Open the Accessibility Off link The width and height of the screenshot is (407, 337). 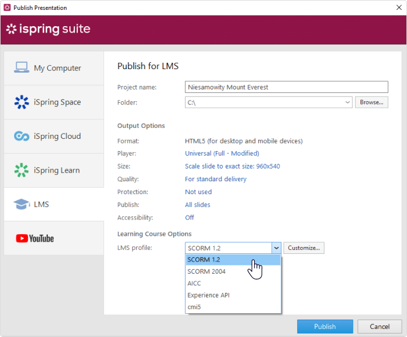pos(190,217)
